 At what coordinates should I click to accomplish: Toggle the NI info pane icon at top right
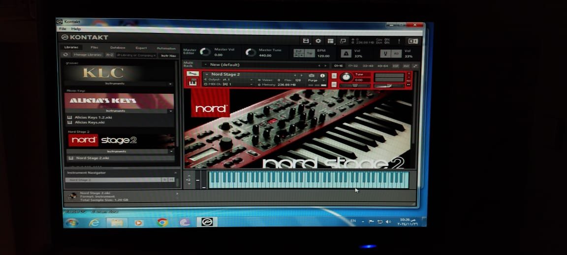pos(413,41)
